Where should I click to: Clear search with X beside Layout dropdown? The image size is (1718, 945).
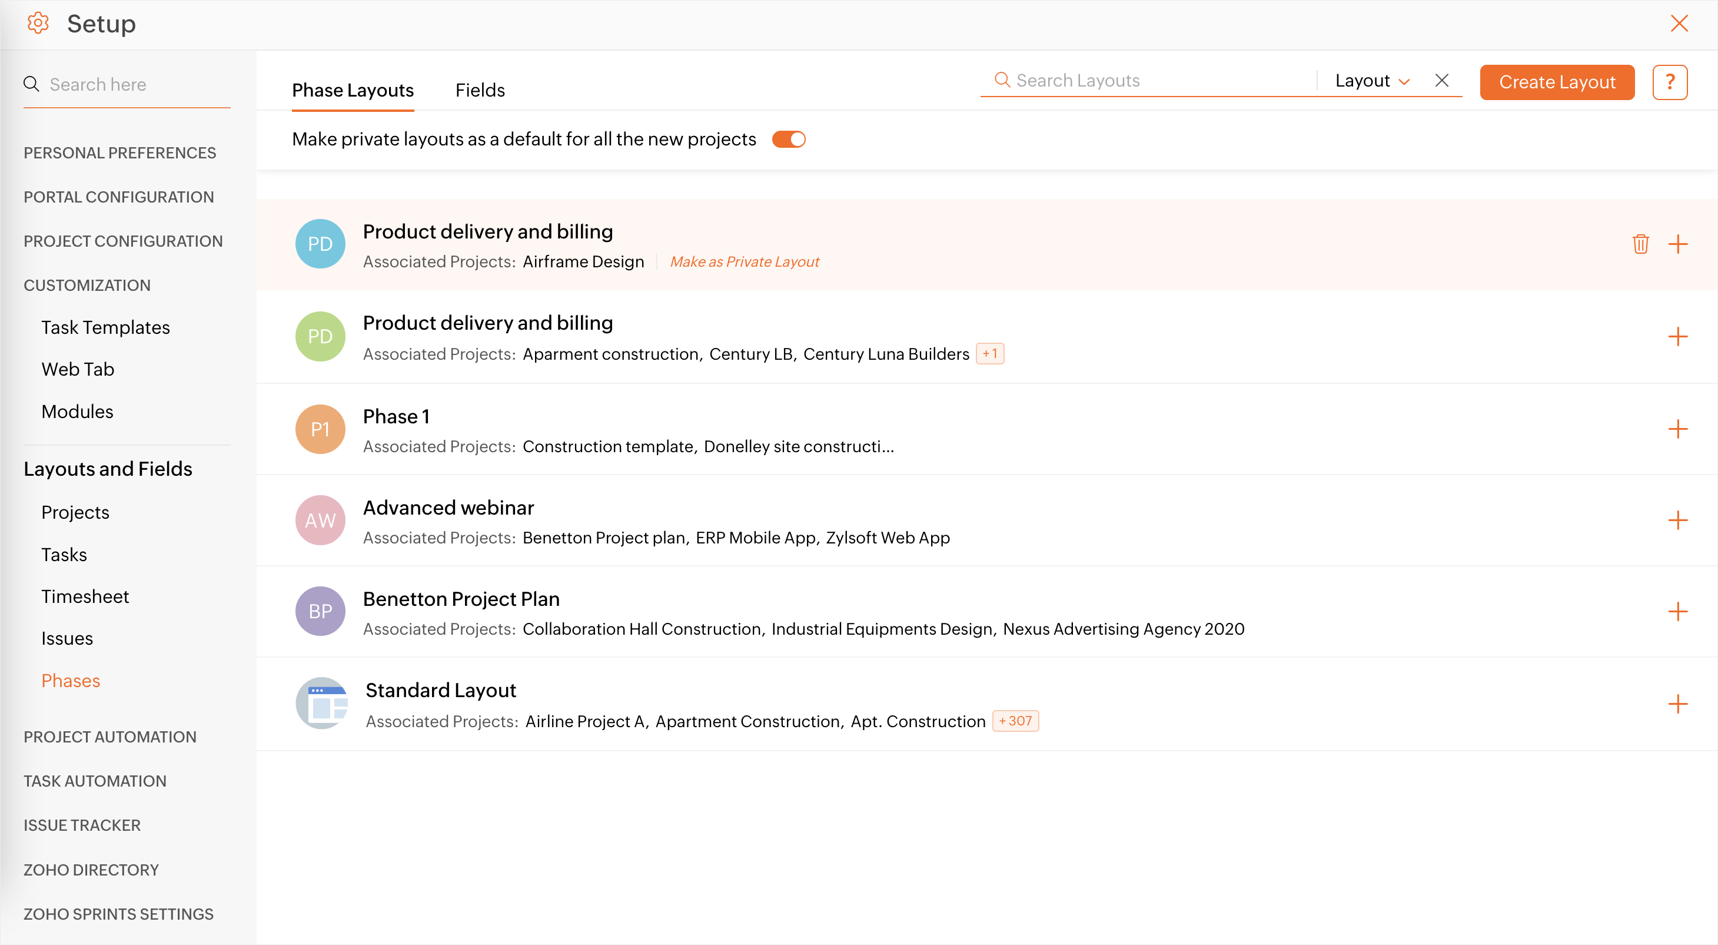1441,81
